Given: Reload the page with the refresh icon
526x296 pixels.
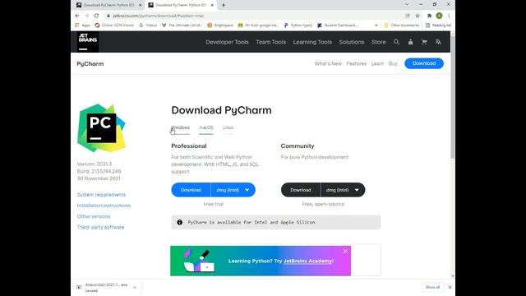Looking at the screenshot, I should tap(96, 16).
